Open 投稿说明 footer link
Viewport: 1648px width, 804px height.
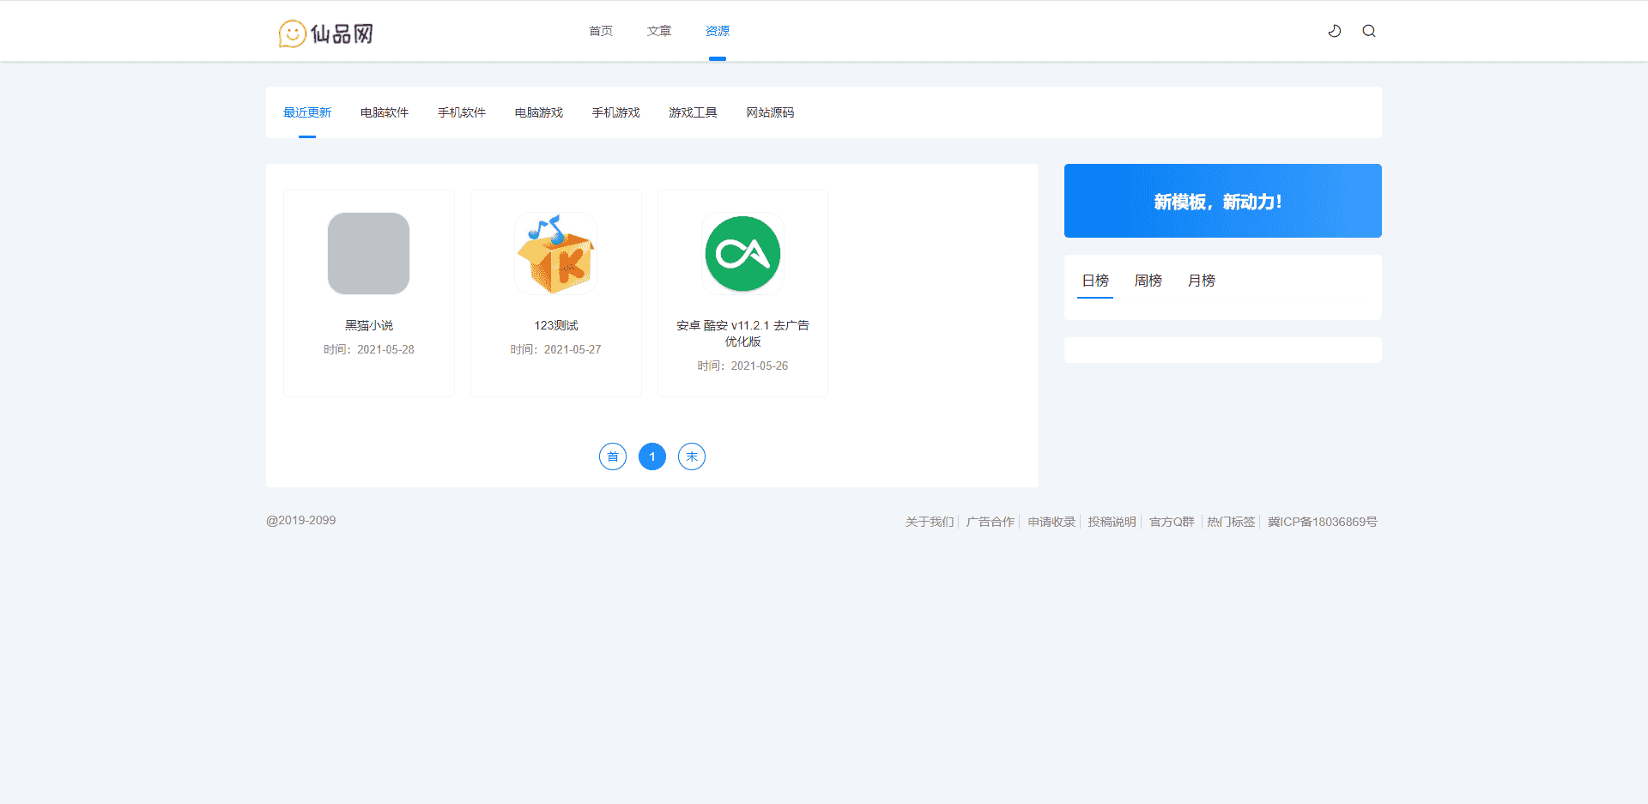click(x=1112, y=522)
